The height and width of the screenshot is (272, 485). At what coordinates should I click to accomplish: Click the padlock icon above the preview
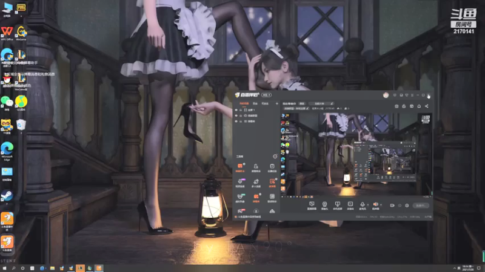pyautogui.click(x=404, y=106)
